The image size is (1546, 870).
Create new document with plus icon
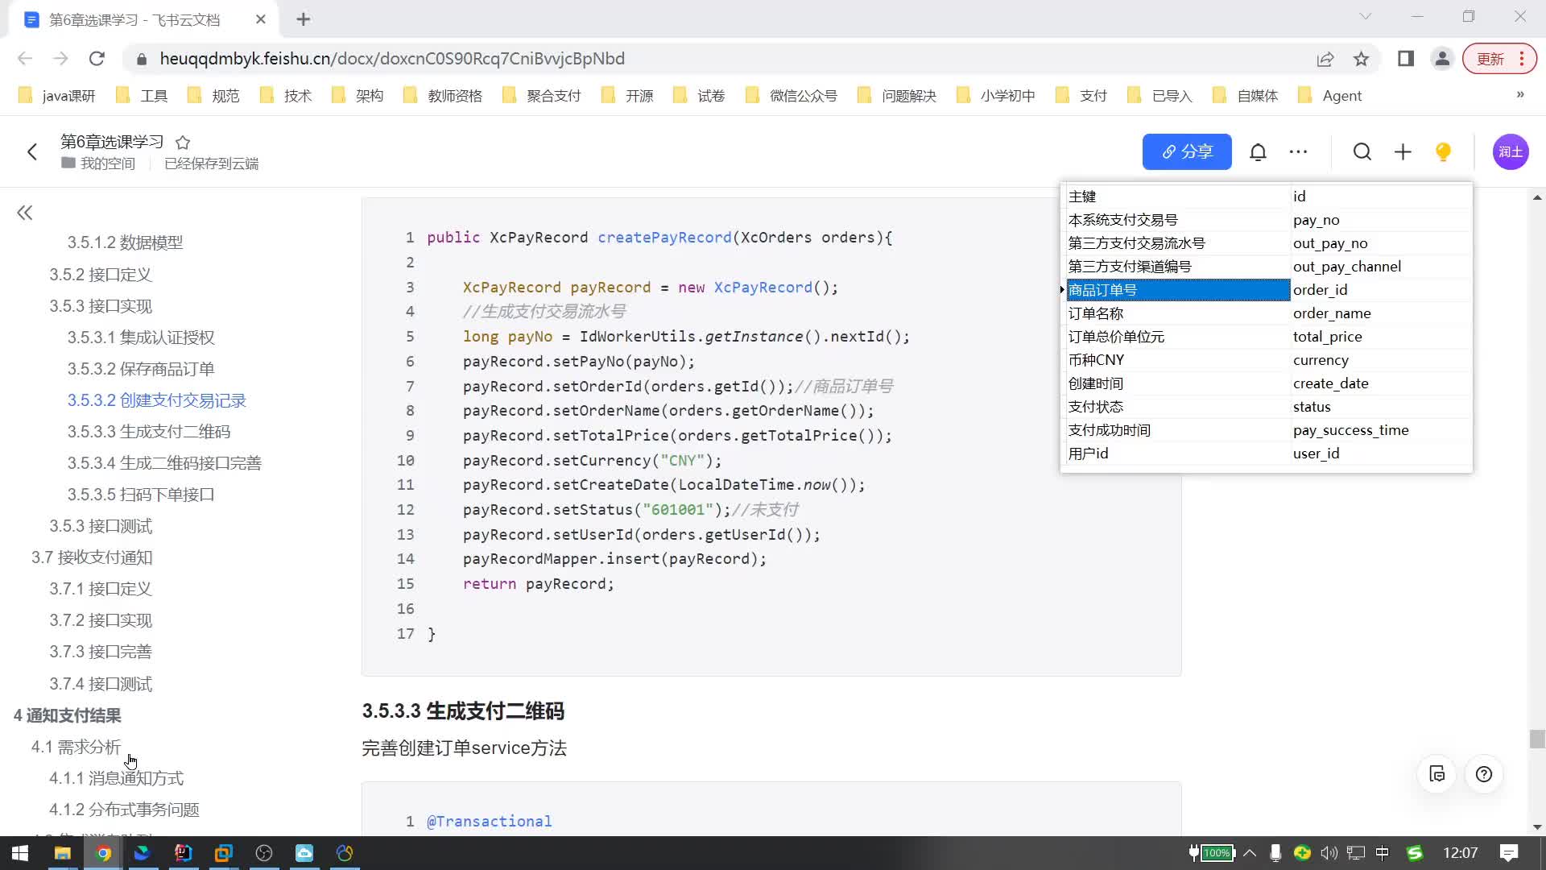point(1403,151)
